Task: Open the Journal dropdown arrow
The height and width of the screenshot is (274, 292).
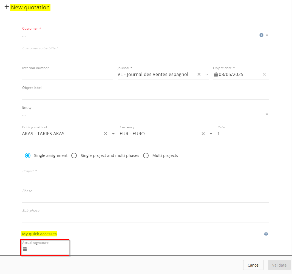Action: (x=206, y=74)
